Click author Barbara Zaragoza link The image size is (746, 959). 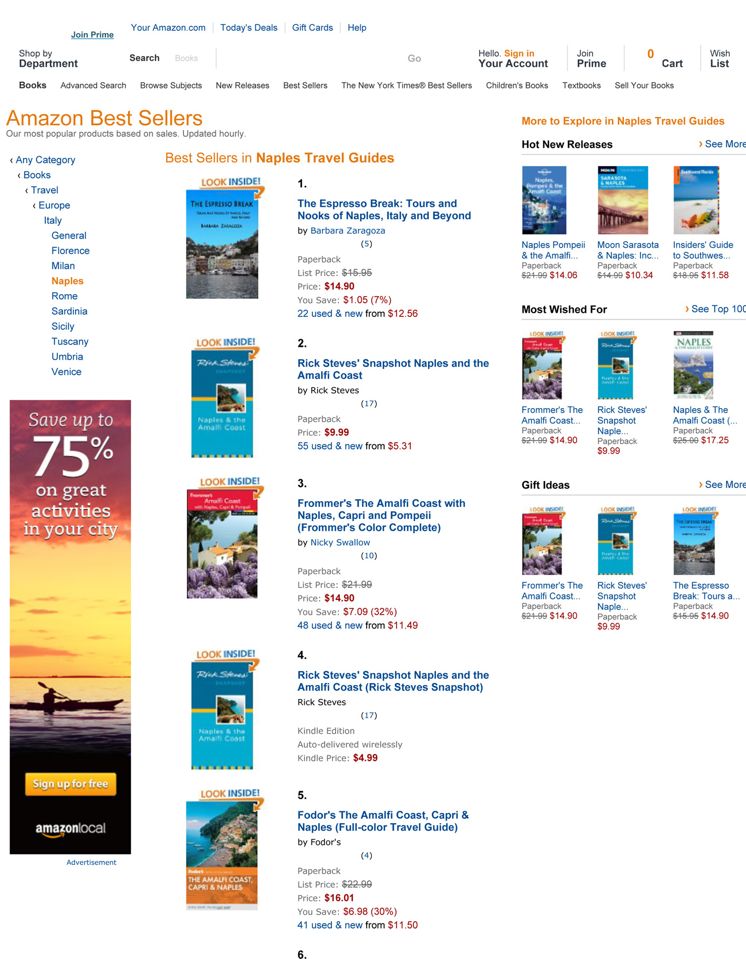[x=347, y=231]
